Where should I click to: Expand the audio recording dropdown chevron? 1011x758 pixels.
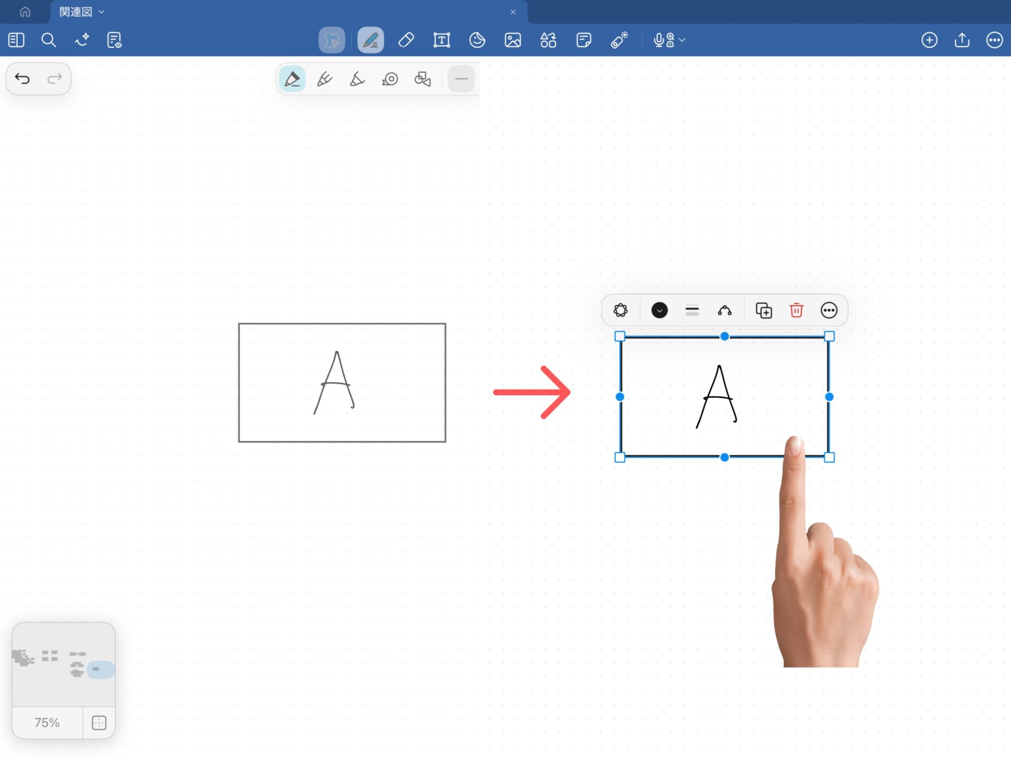(682, 40)
